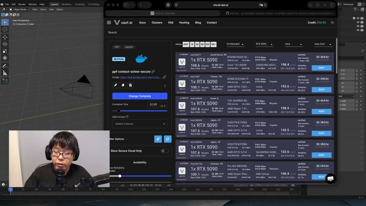Open vast.ai hamburger menu
Viewport: 366px width, 206px height.
tap(109, 23)
